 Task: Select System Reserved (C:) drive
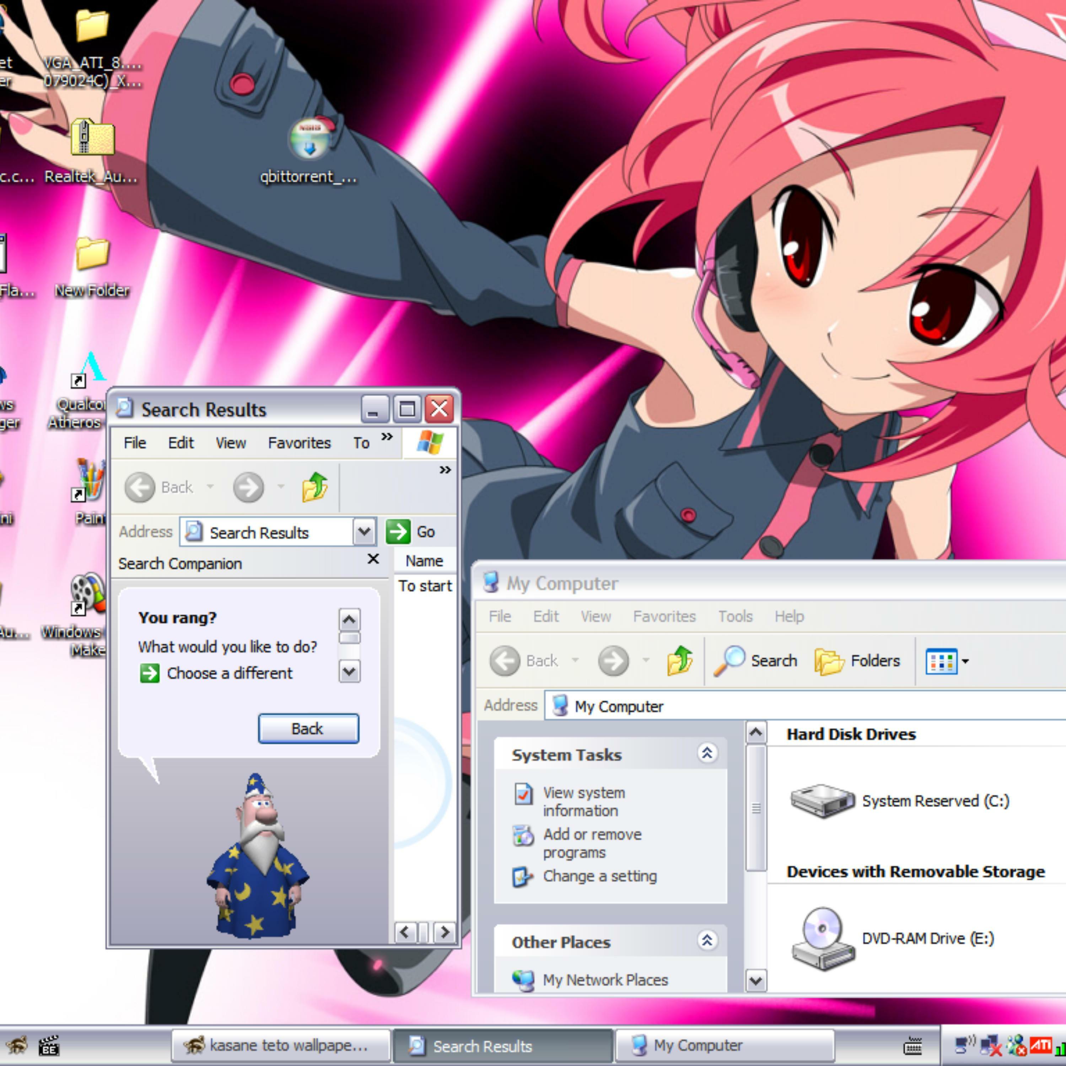[x=900, y=801]
